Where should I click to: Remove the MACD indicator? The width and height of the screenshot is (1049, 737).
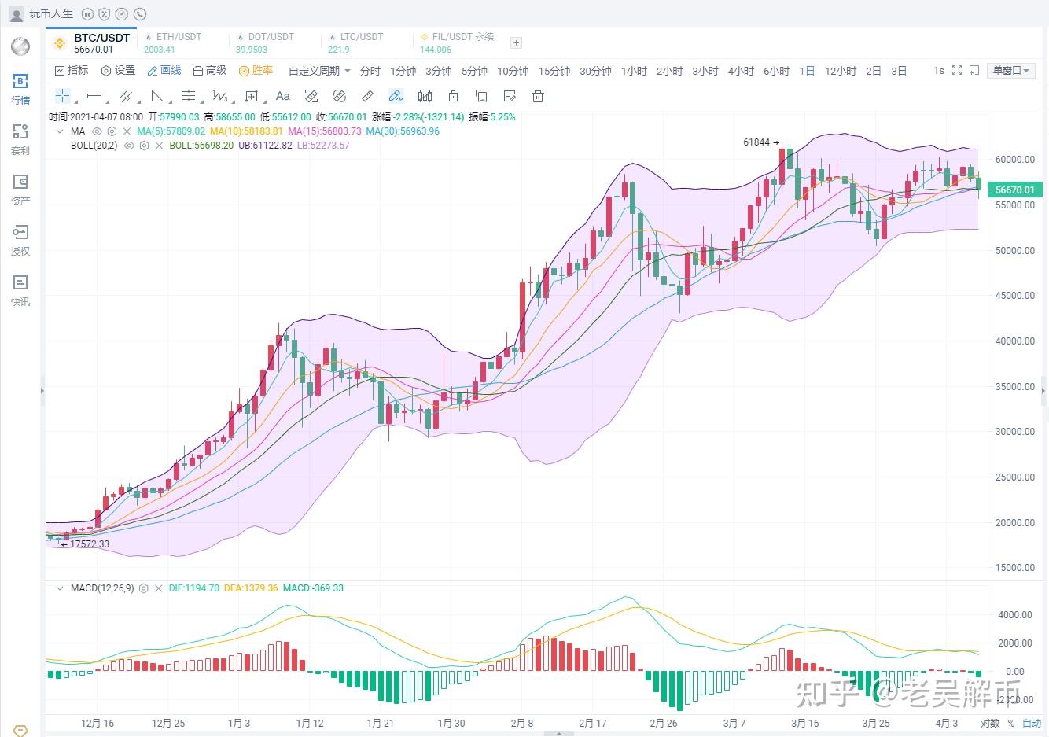tap(159, 588)
